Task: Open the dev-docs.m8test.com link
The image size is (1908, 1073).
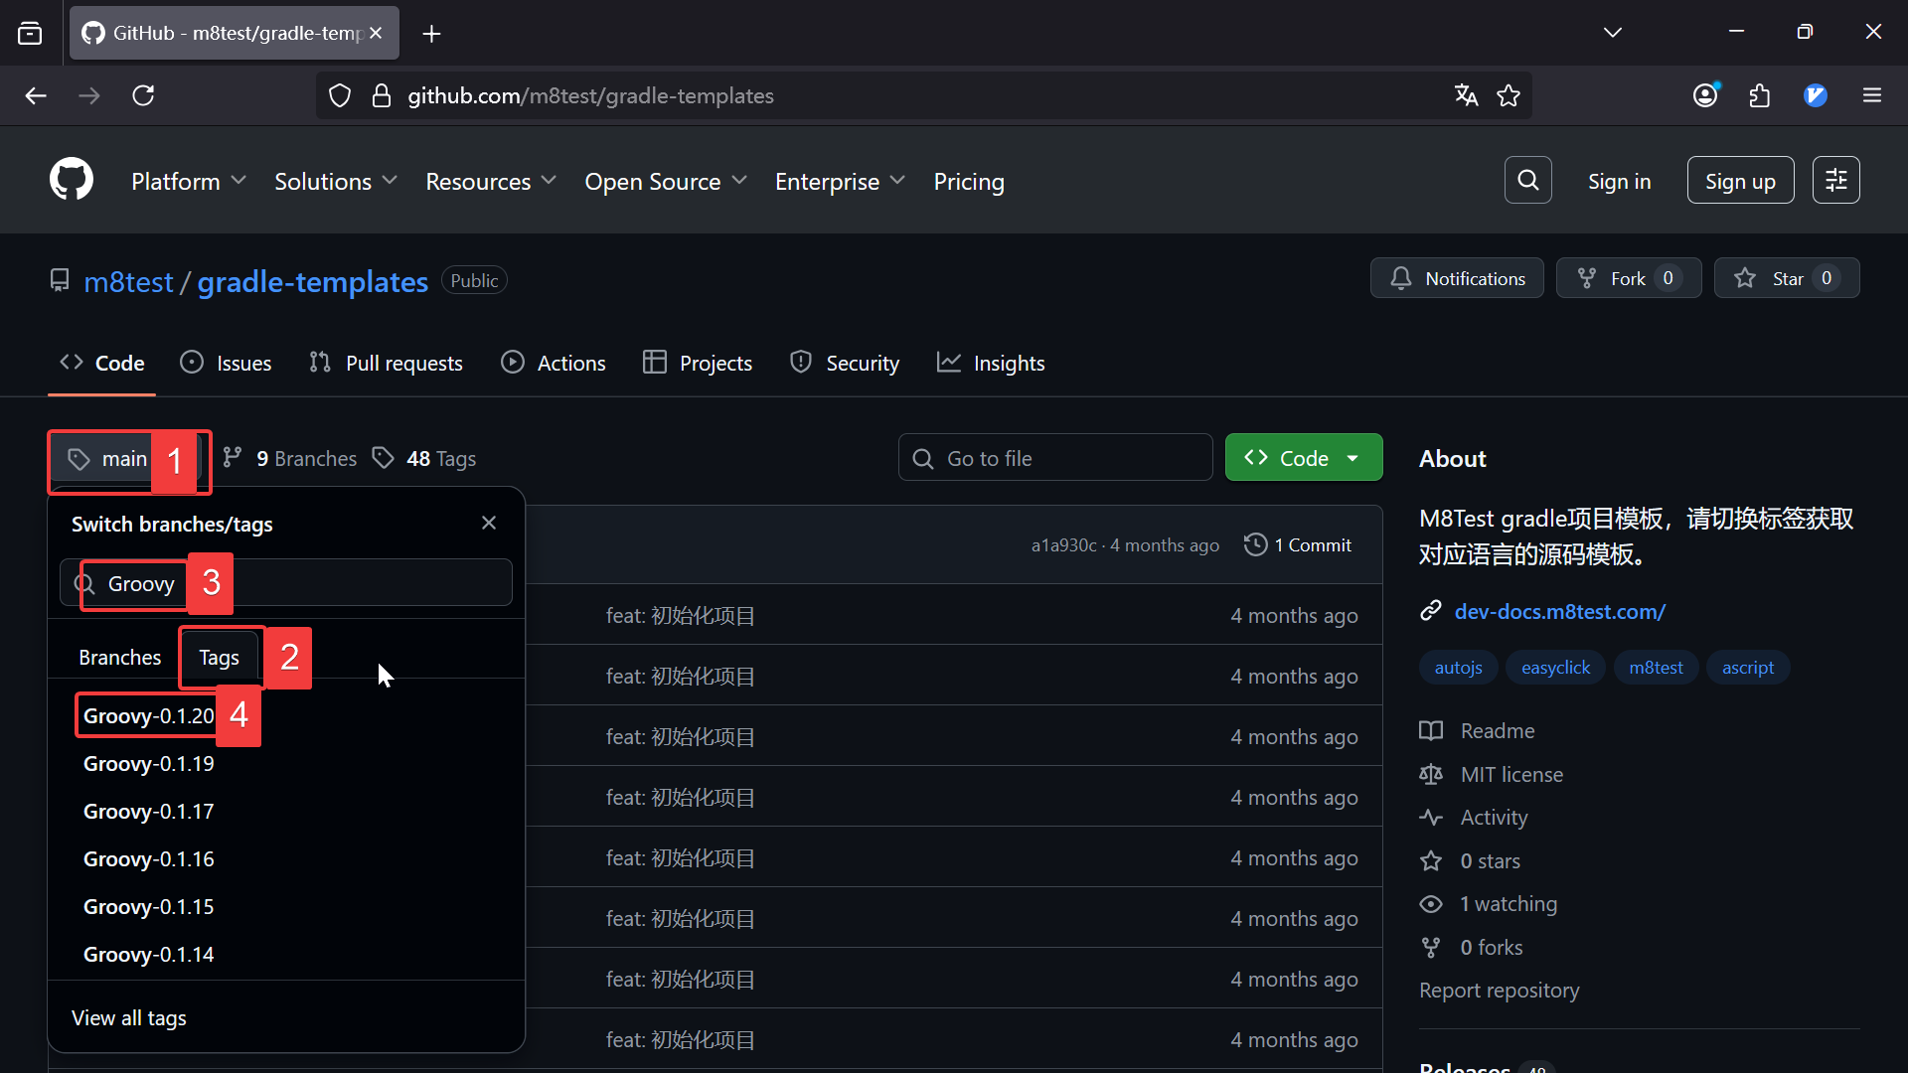Action: [1559, 612]
